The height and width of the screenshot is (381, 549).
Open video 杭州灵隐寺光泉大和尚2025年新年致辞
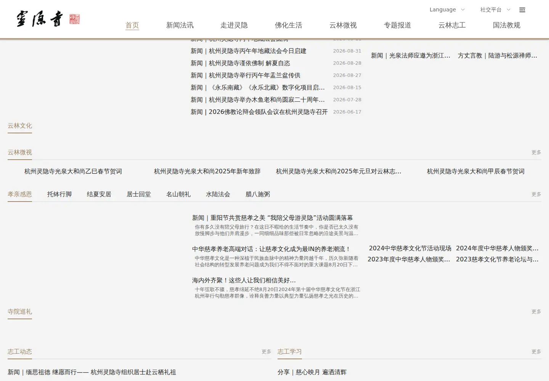pyautogui.click(x=207, y=171)
